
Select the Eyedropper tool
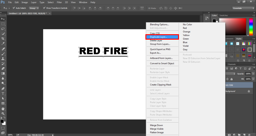(3, 44)
